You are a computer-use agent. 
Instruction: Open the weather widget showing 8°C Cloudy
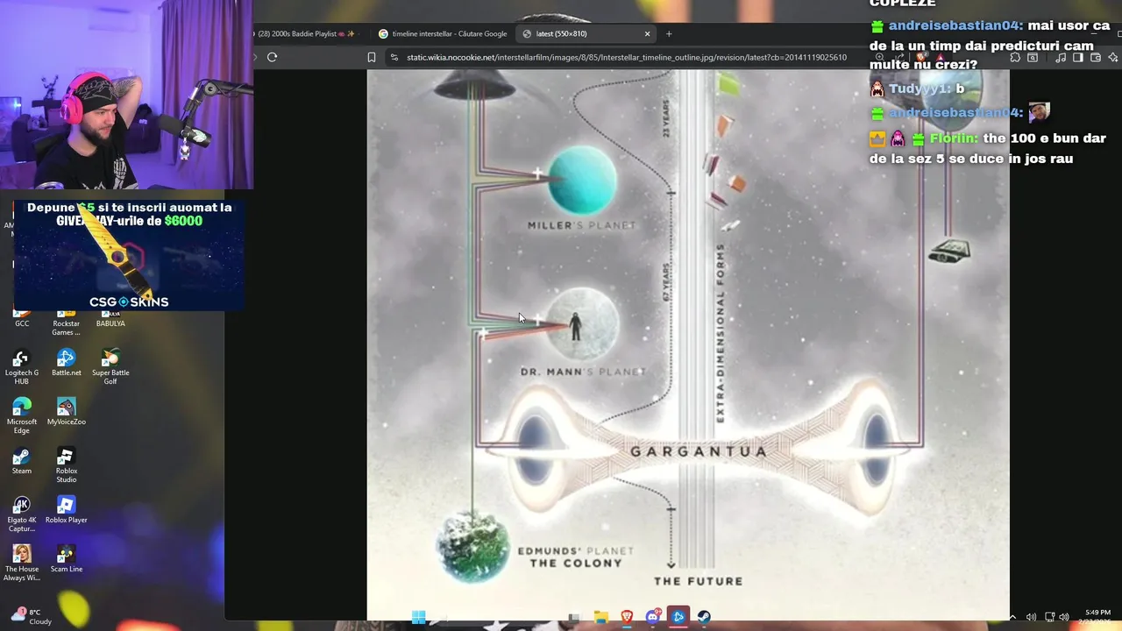point(31,616)
